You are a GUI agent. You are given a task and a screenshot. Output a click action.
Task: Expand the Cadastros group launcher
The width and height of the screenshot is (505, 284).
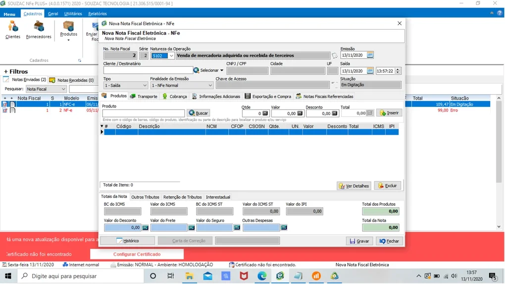(80, 60)
